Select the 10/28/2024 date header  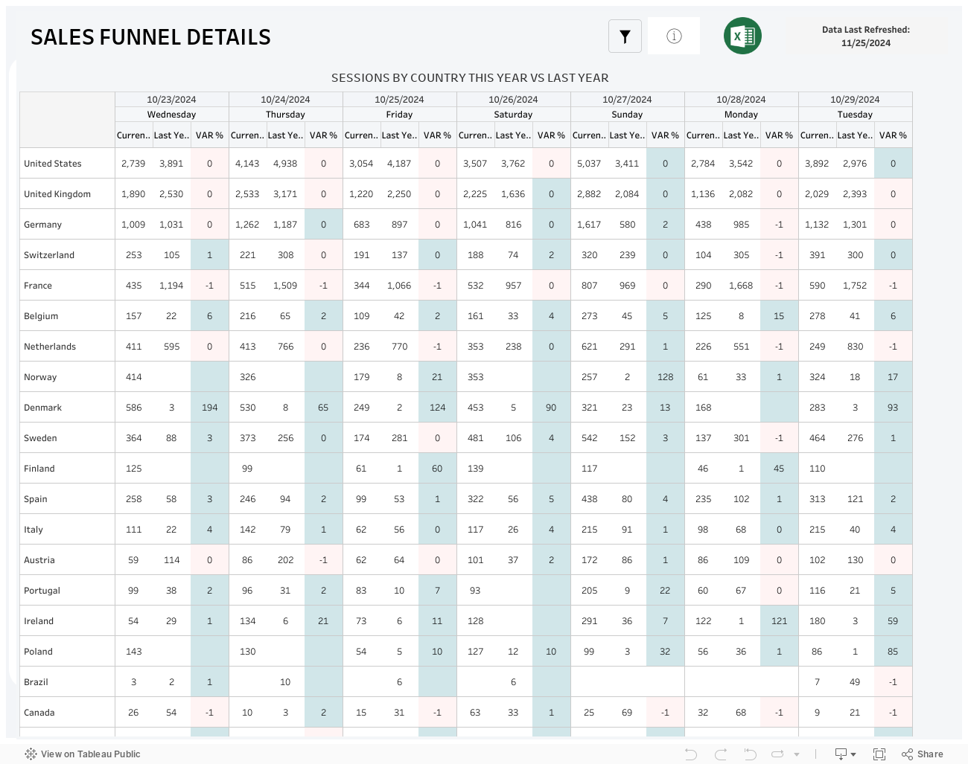tap(741, 99)
